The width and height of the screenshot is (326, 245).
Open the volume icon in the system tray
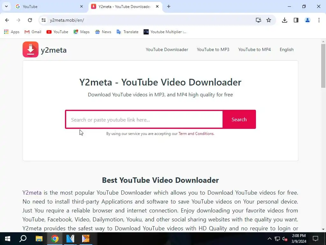tap(285, 239)
